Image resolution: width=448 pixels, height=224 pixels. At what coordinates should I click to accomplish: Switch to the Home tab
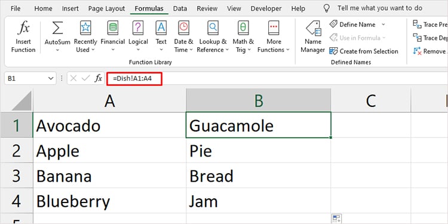43,8
